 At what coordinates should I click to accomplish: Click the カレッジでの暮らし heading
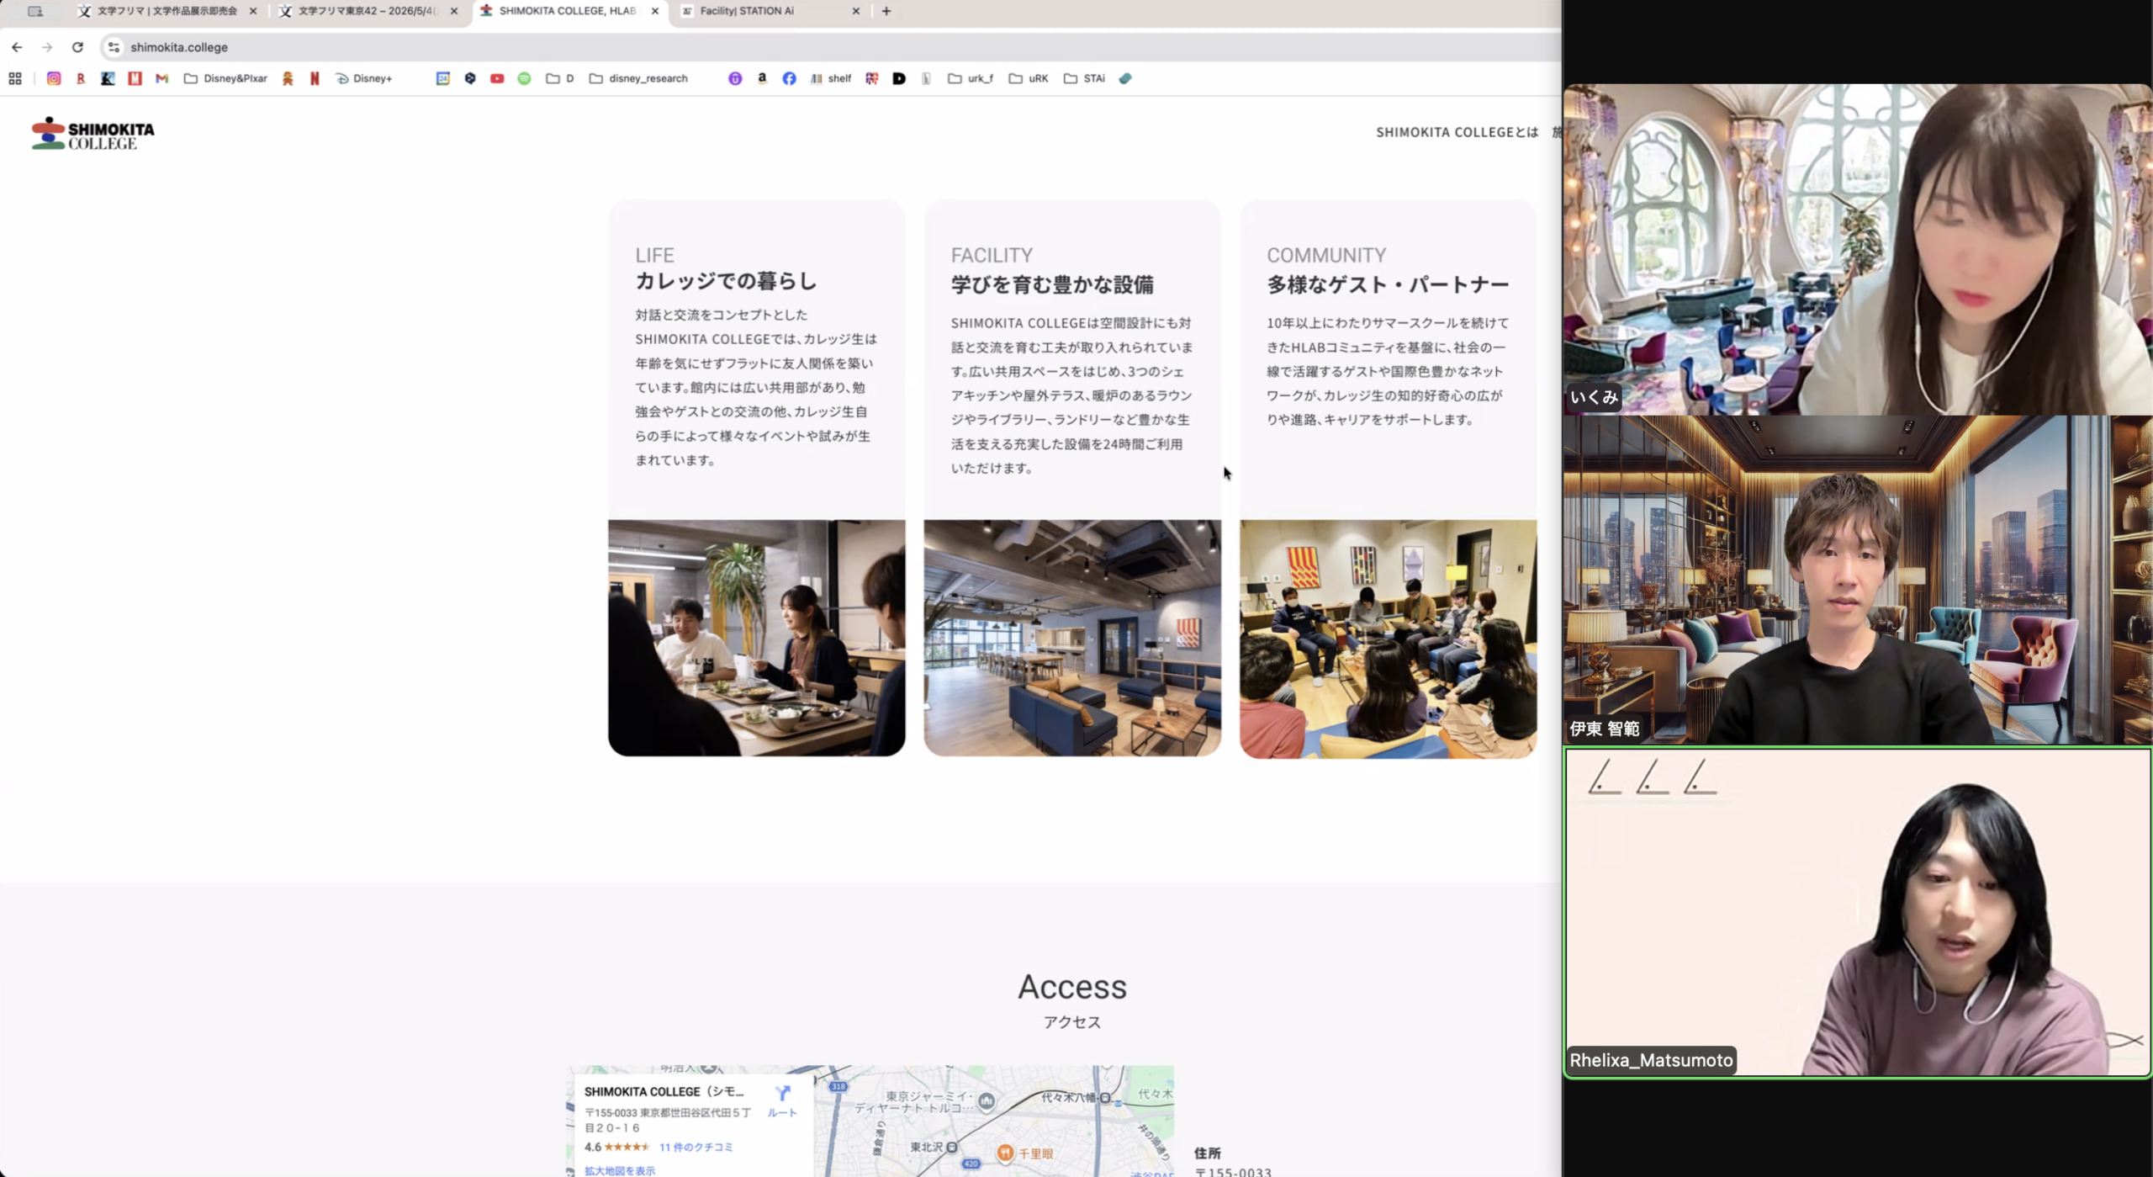726,281
